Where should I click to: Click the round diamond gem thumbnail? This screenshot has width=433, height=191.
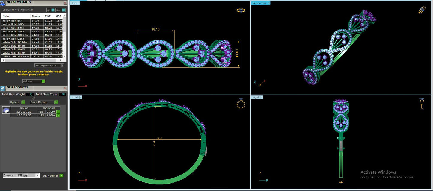pos(6,110)
